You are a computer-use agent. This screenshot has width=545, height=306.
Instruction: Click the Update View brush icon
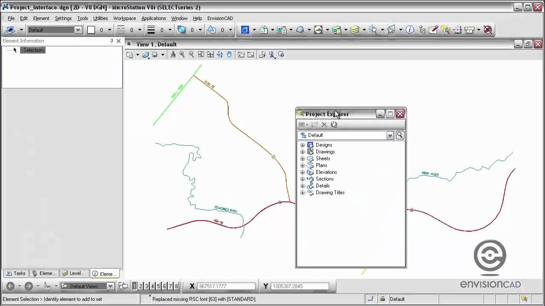click(x=173, y=54)
